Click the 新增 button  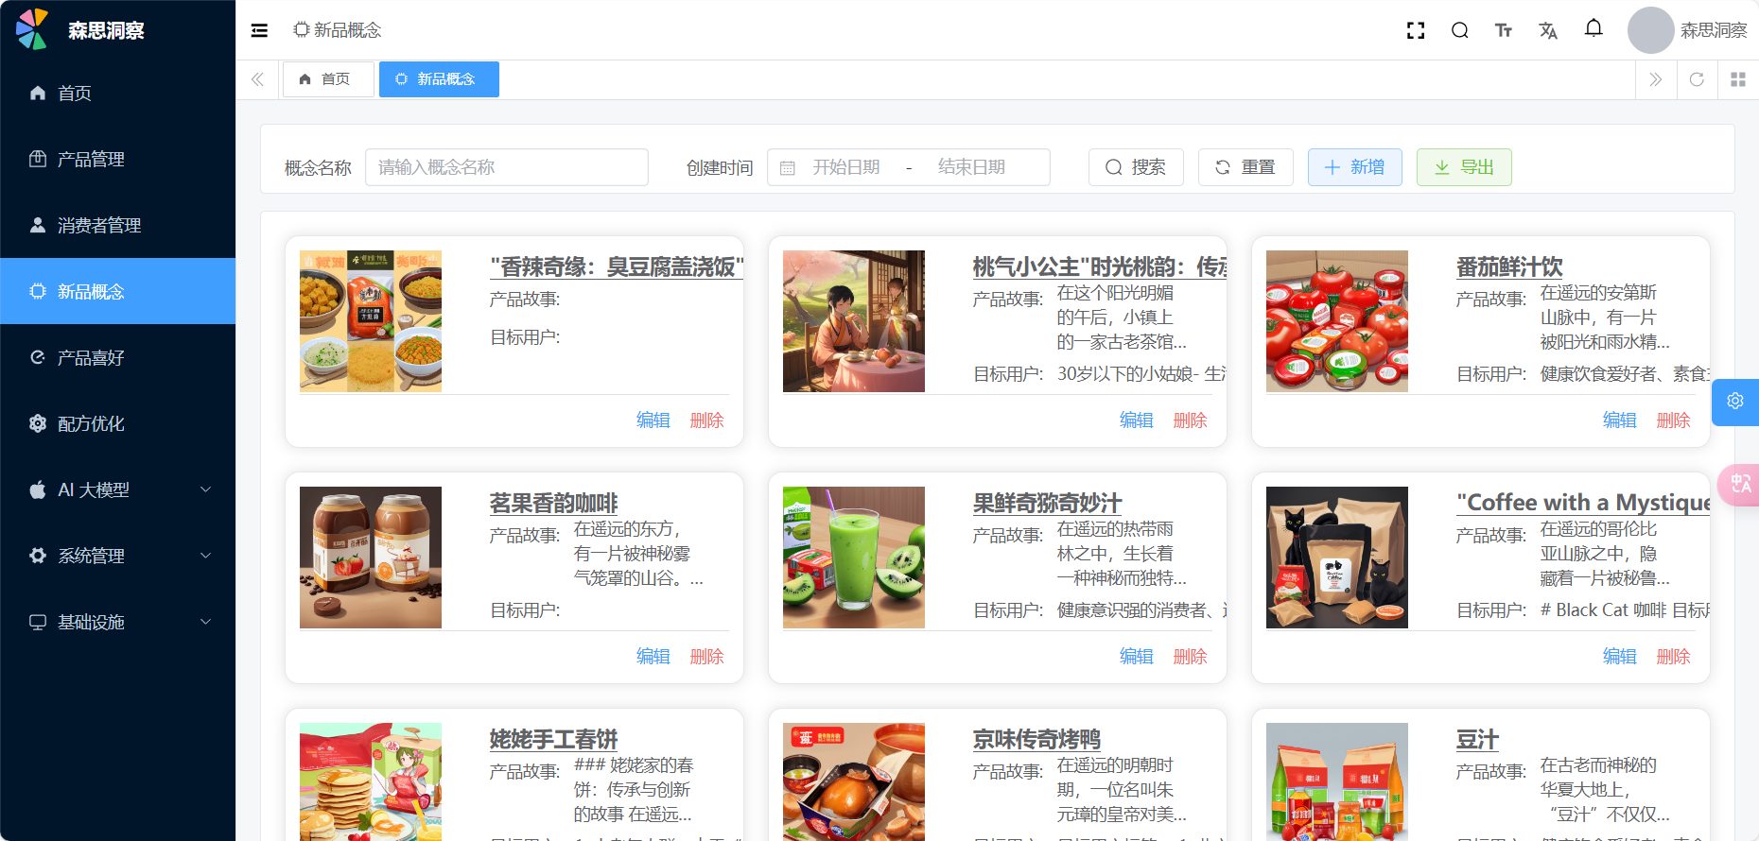click(x=1355, y=167)
